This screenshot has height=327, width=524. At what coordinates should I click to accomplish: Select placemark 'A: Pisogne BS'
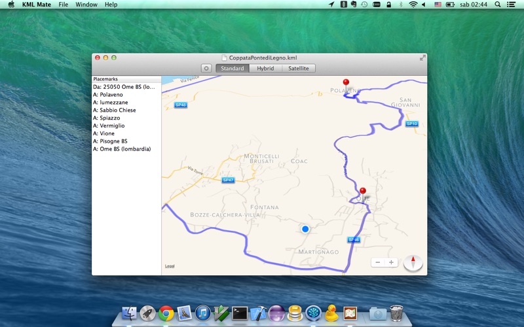[x=126, y=141]
